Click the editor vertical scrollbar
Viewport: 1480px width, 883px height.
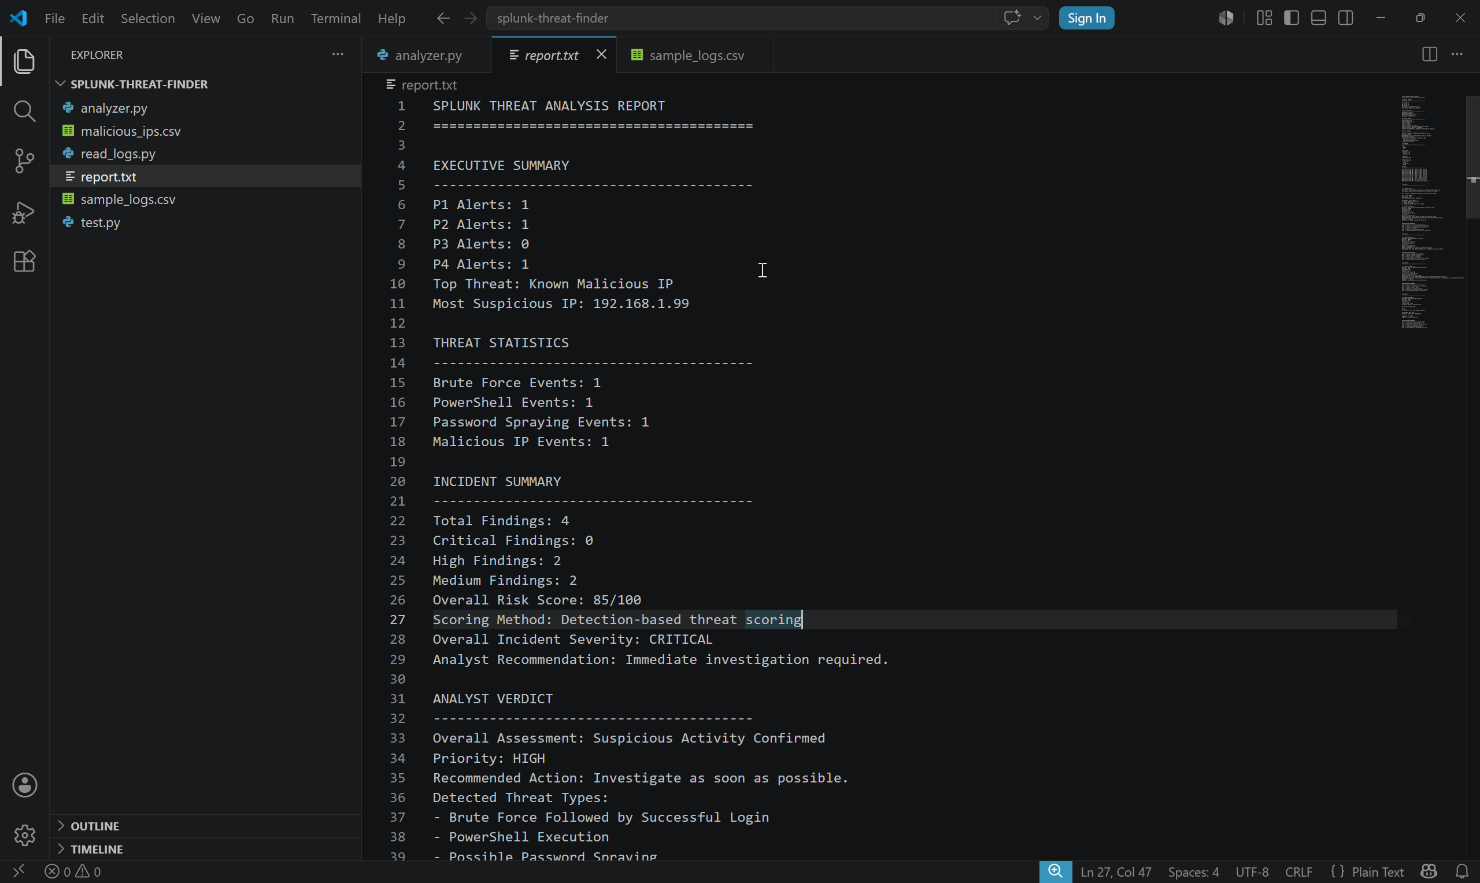[x=1472, y=157]
